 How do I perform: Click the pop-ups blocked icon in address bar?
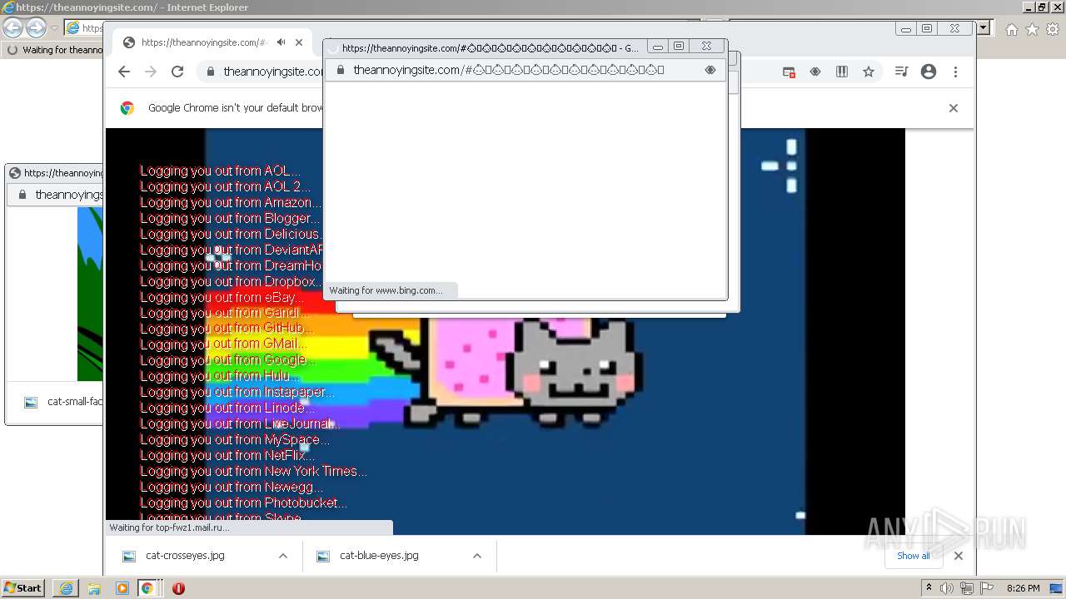point(789,72)
